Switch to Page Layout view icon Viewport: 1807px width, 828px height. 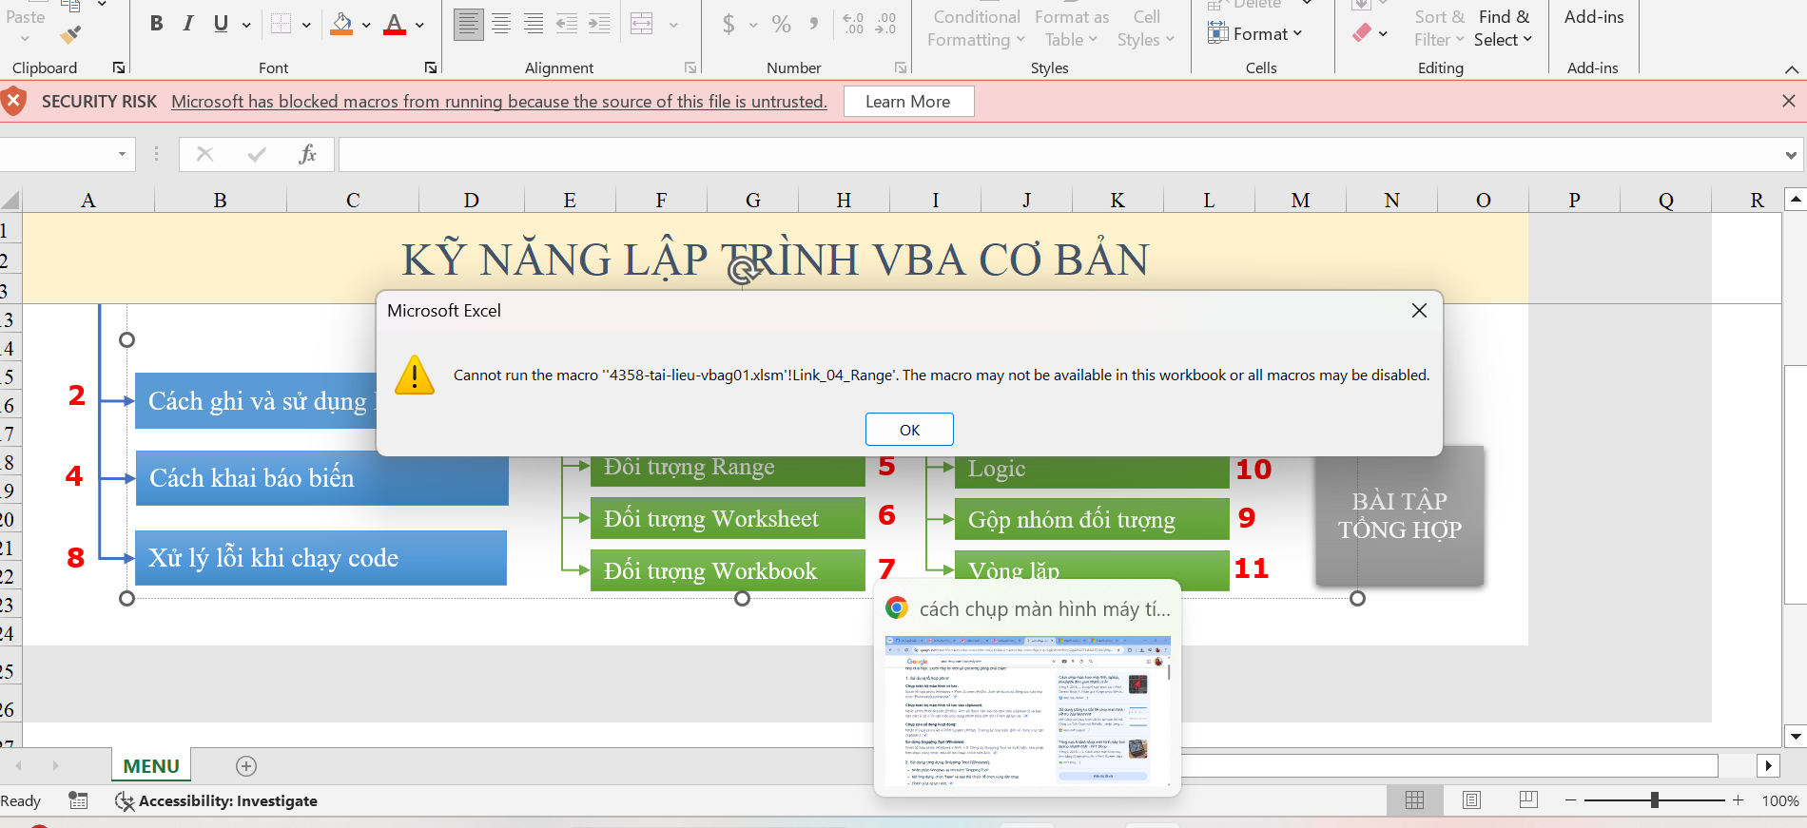1471,800
